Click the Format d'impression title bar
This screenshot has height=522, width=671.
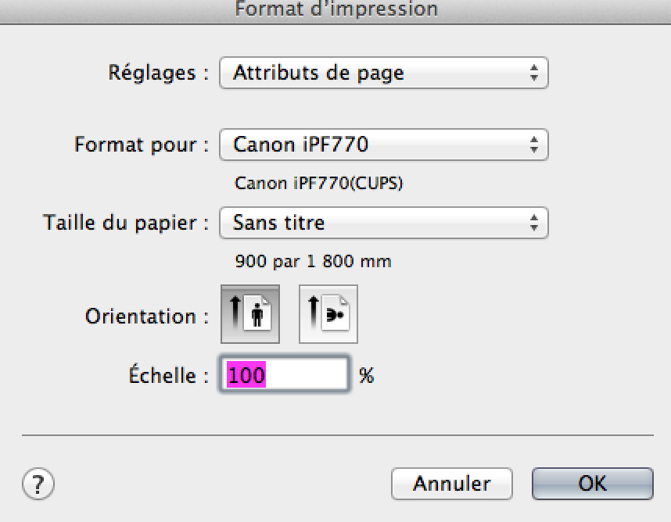pyautogui.click(x=335, y=9)
